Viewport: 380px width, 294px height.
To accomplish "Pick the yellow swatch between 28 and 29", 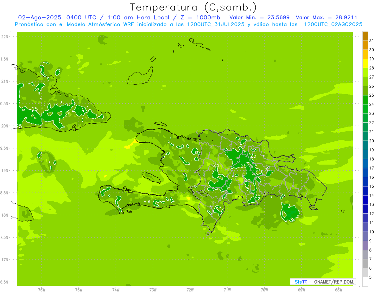I will 365,63.
